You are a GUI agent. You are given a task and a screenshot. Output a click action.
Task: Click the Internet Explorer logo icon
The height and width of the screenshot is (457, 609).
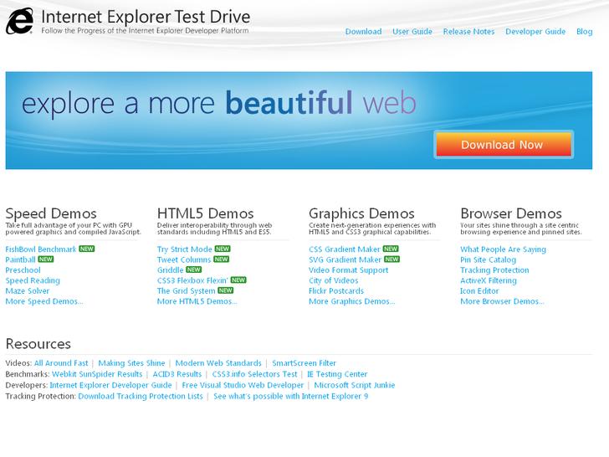point(19,21)
